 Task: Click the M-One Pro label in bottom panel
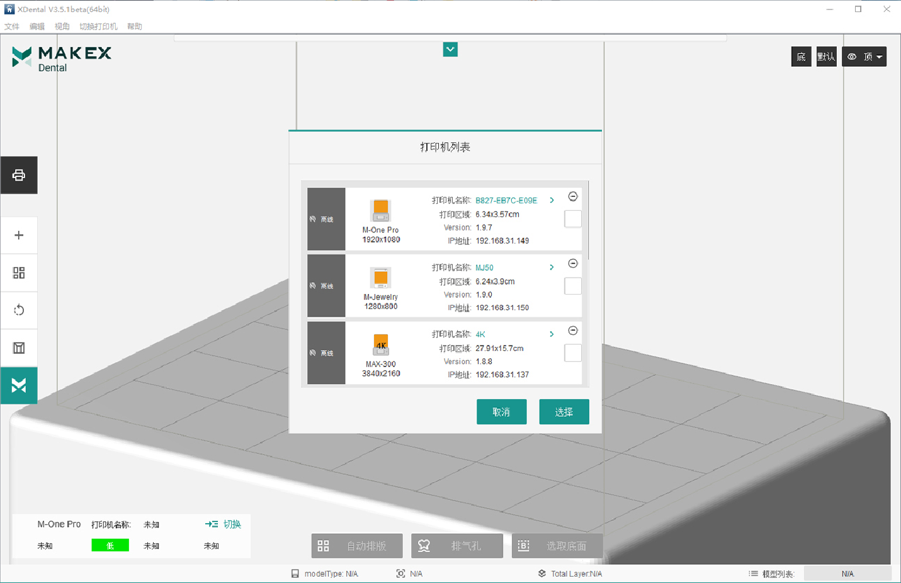pyautogui.click(x=59, y=524)
